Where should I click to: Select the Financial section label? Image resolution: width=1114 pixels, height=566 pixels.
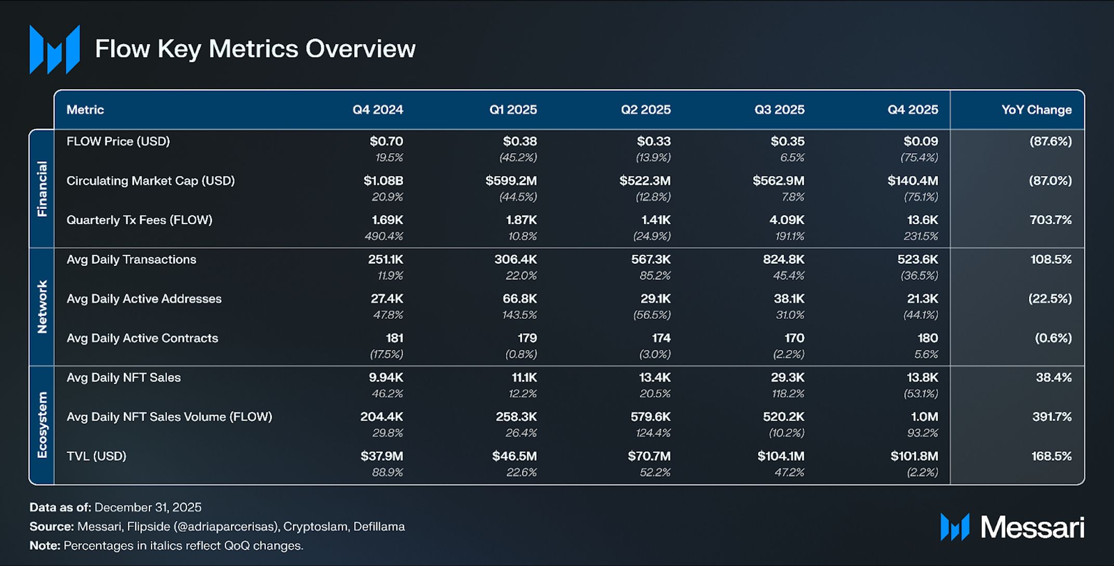(x=42, y=188)
